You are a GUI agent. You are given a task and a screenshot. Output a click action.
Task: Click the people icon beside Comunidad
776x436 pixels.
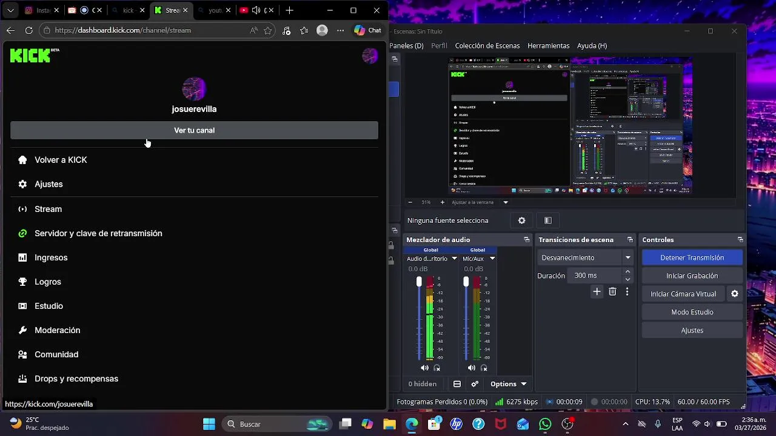pyautogui.click(x=22, y=354)
